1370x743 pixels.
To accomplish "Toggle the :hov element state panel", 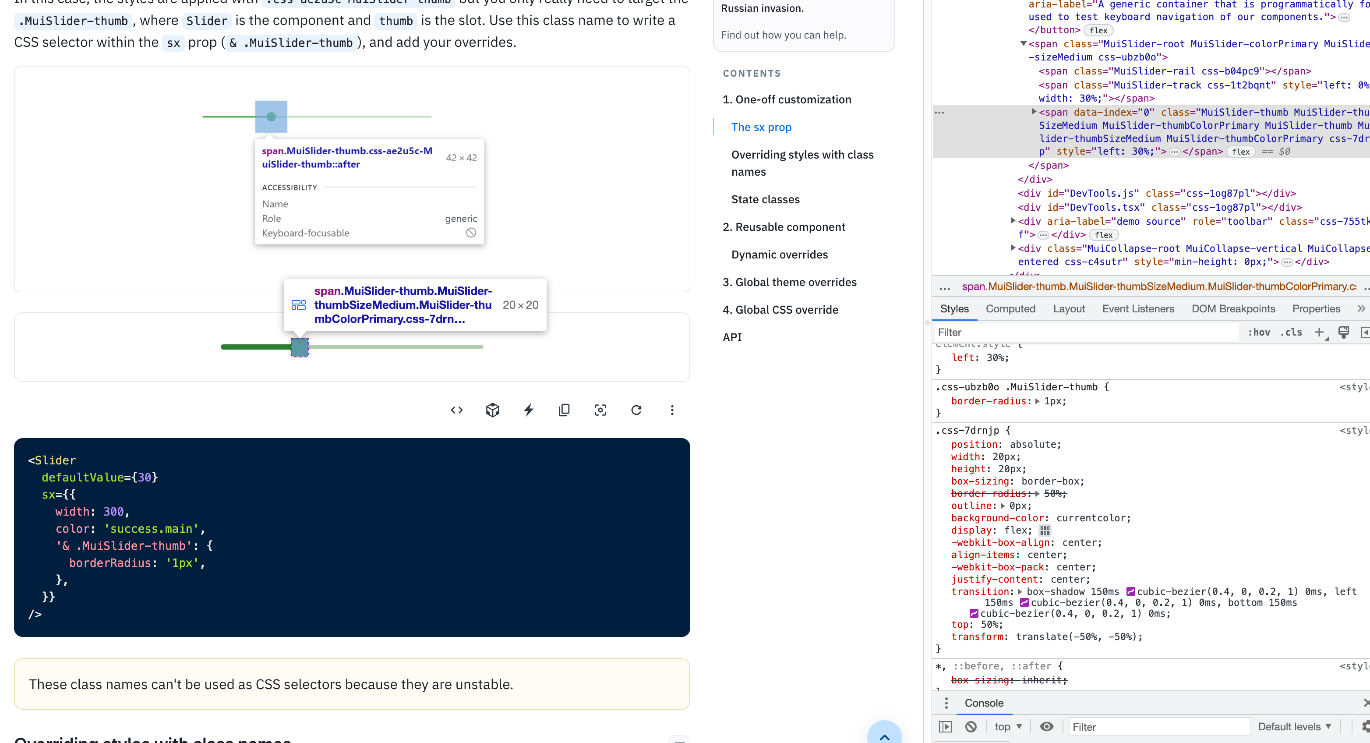I will click(1258, 333).
